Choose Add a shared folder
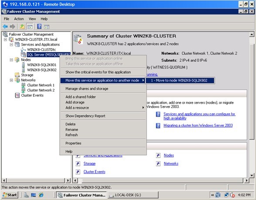256x200 pixels. [103, 97]
